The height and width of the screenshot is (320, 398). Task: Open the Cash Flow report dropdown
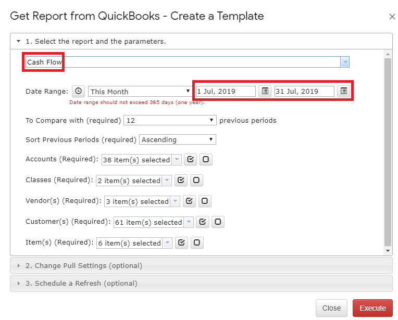click(x=344, y=62)
